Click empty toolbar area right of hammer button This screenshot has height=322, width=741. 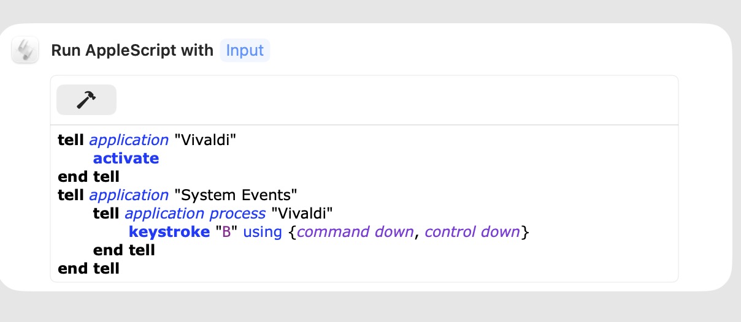(x=393, y=100)
